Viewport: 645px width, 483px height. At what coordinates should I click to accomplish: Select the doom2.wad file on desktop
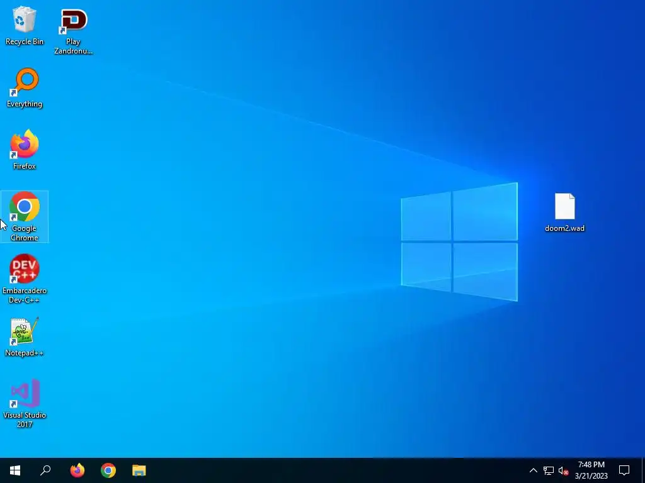[564, 213]
